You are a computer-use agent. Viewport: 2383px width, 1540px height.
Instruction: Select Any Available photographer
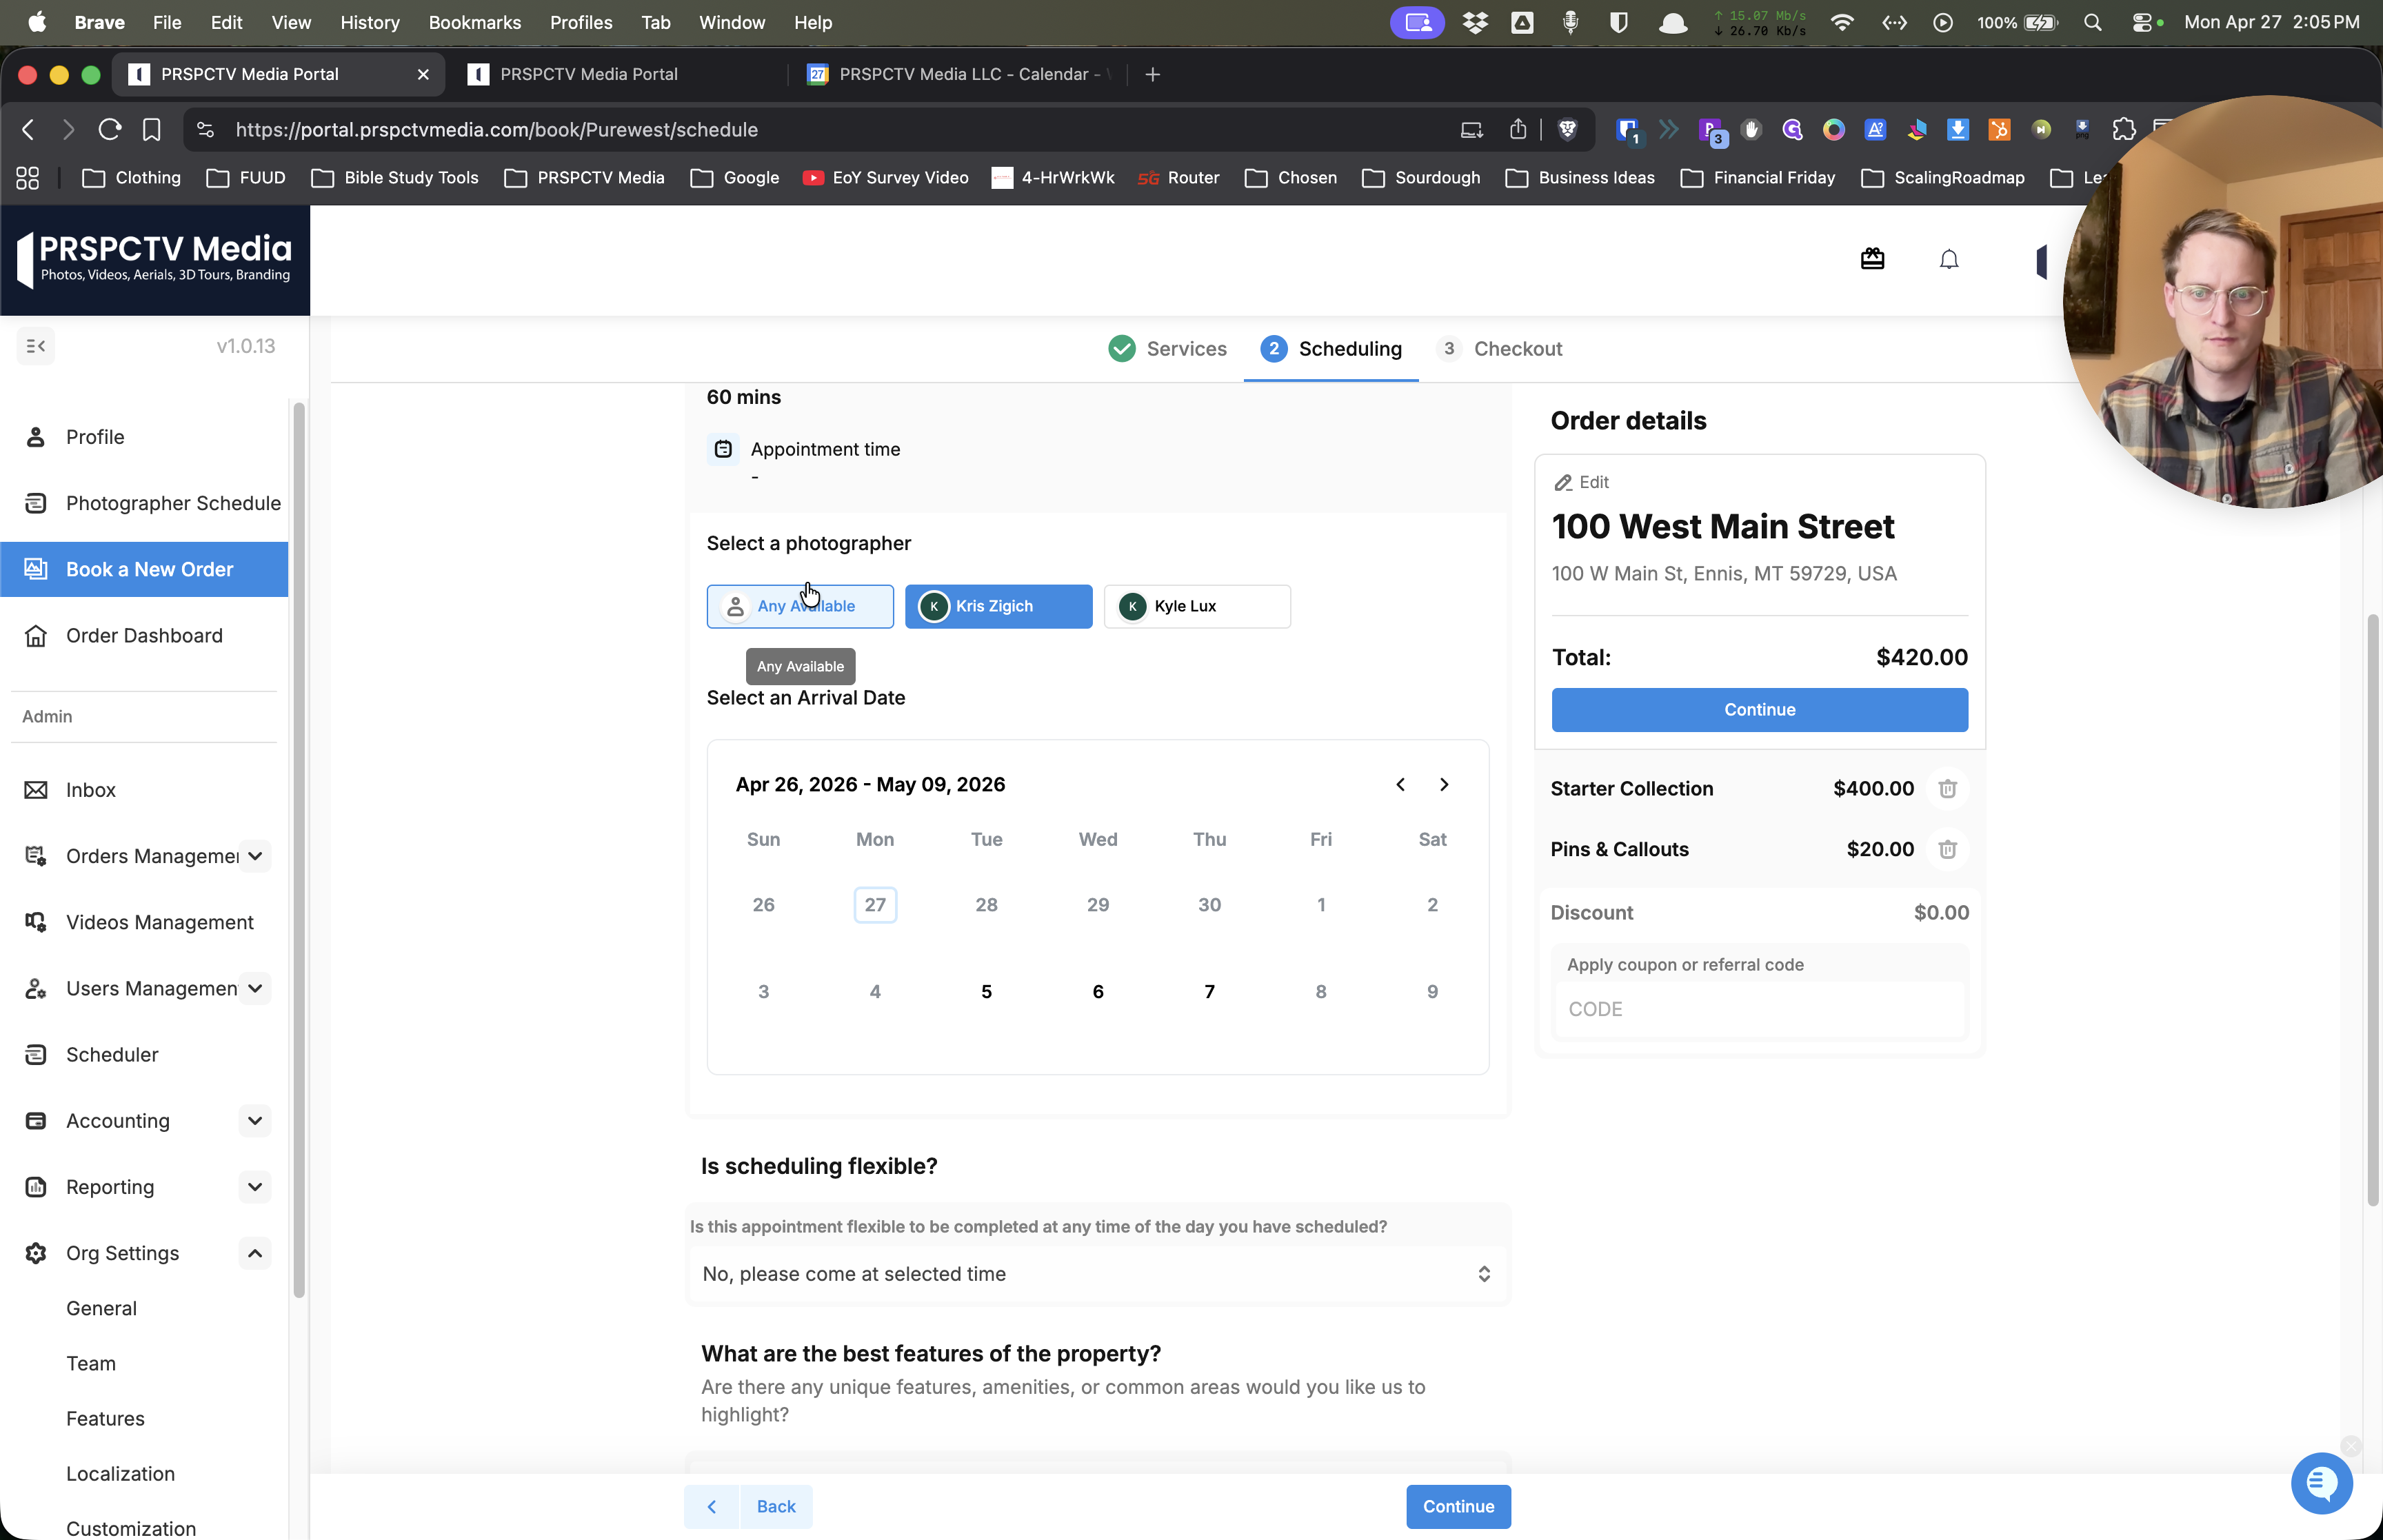pos(800,606)
